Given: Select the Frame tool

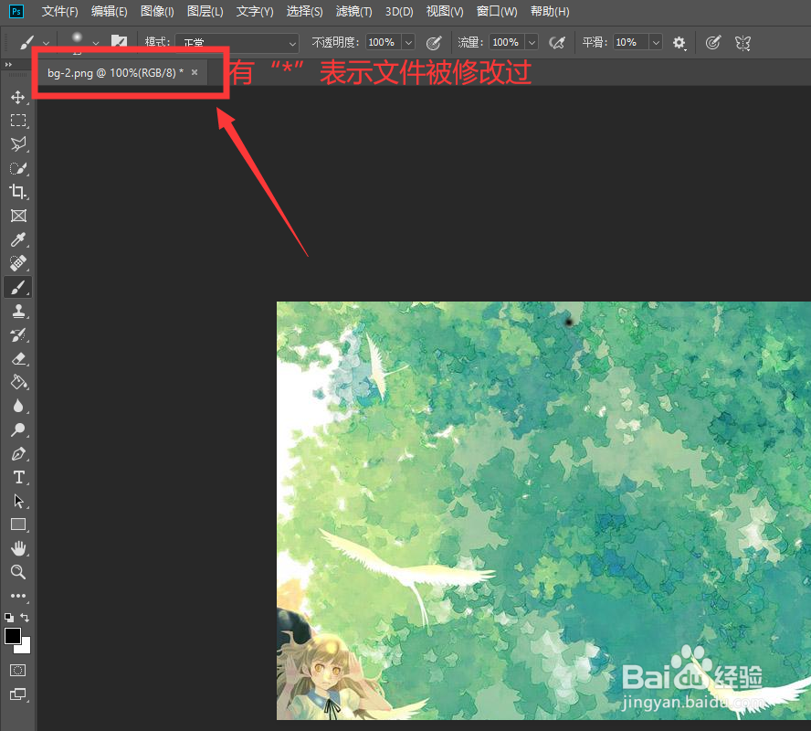Looking at the screenshot, I should 18,216.
